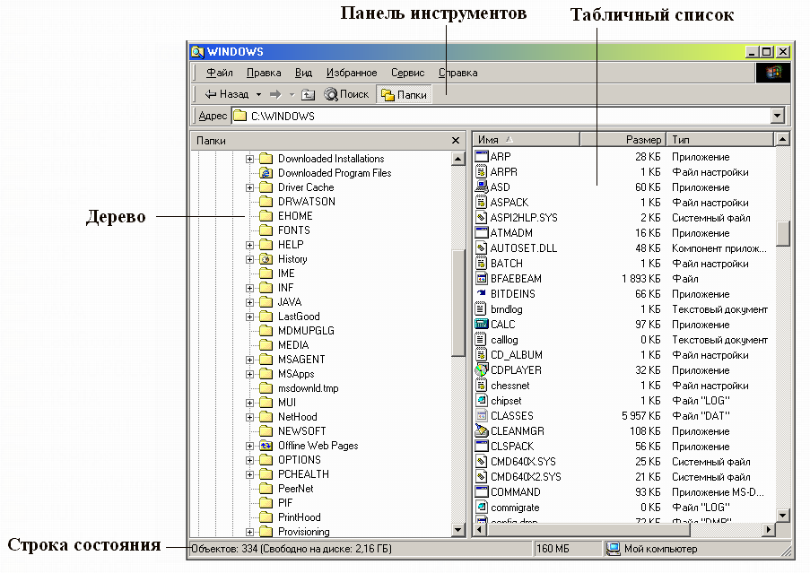Click the folder tree vertical scrollbar thumb

(458, 303)
